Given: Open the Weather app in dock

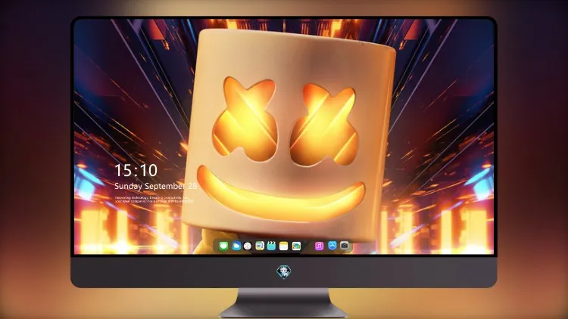Looking at the screenshot, I should pos(236,246).
